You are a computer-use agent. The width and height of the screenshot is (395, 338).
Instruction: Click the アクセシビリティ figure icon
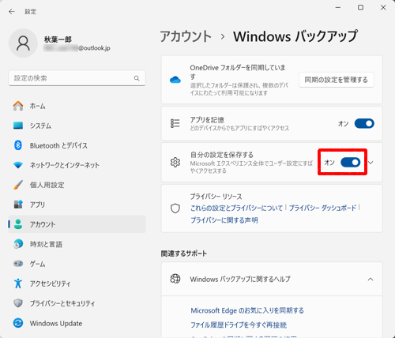click(x=18, y=284)
